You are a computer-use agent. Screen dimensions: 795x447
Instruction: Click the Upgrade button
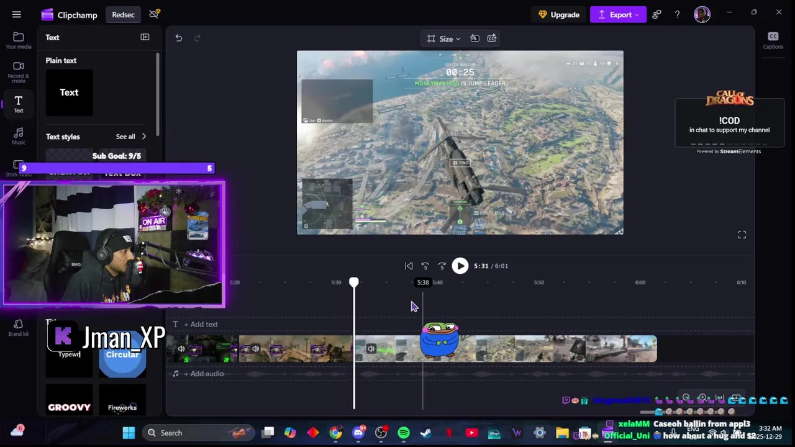point(559,15)
